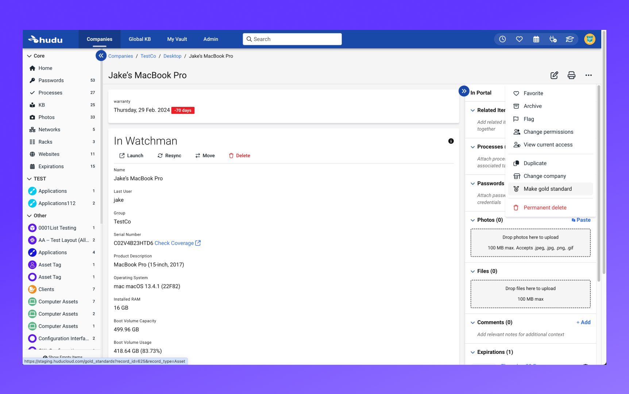Open Racks in sidebar
The image size is (629, 394).
(62, 142)
